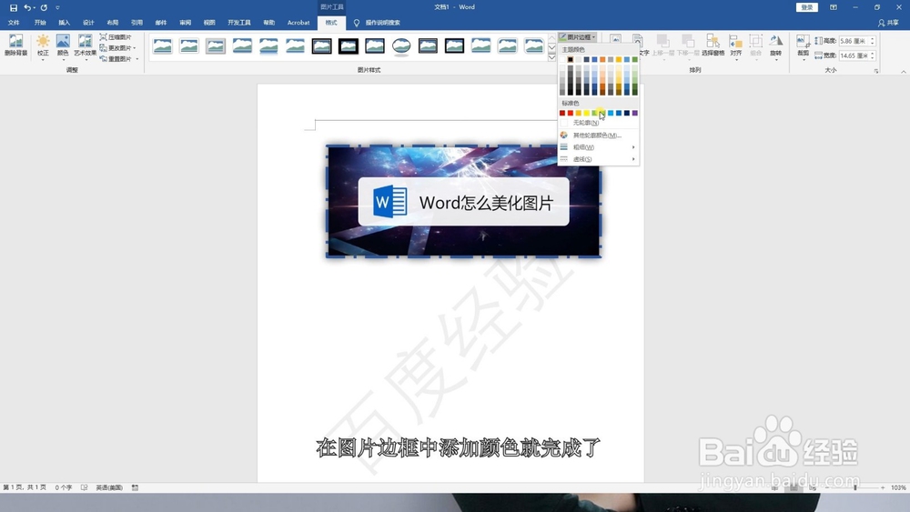The image size is (910, 512).
Task: Pick the orange theme color swatch
Action: point(602,59)
